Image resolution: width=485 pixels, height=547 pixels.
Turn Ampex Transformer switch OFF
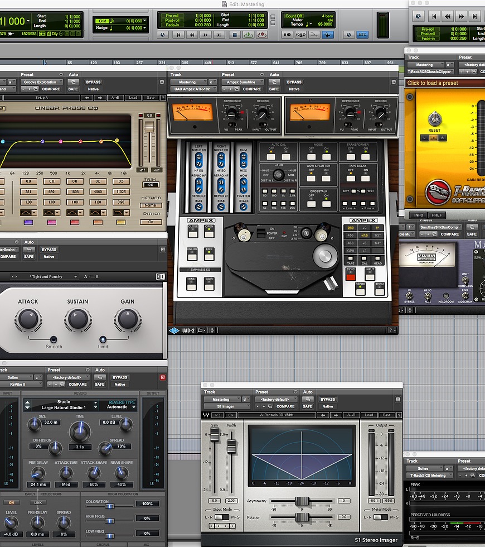351,157
